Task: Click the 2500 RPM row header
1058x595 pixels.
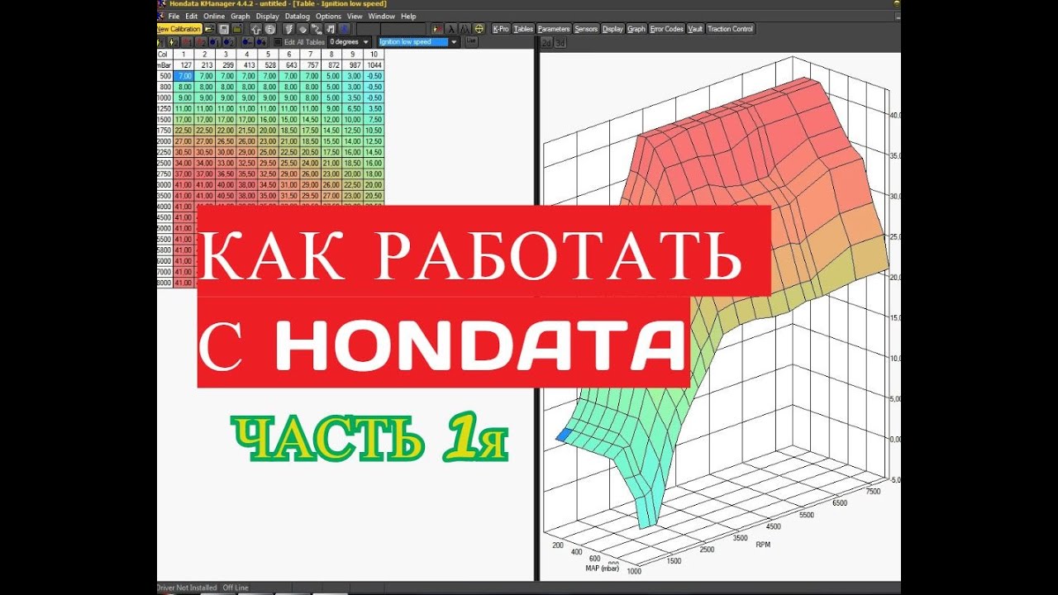Action: click(164, 163)
